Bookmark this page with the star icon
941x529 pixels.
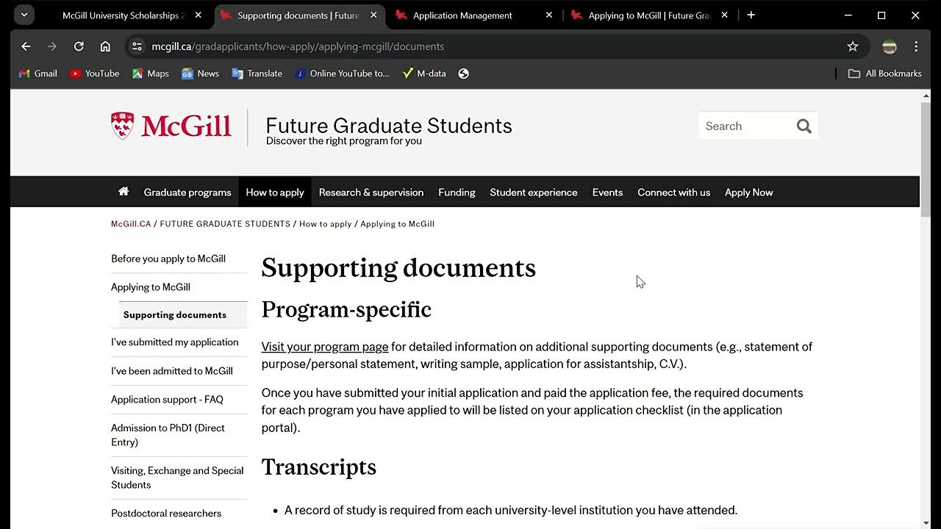tap(853, 46)
